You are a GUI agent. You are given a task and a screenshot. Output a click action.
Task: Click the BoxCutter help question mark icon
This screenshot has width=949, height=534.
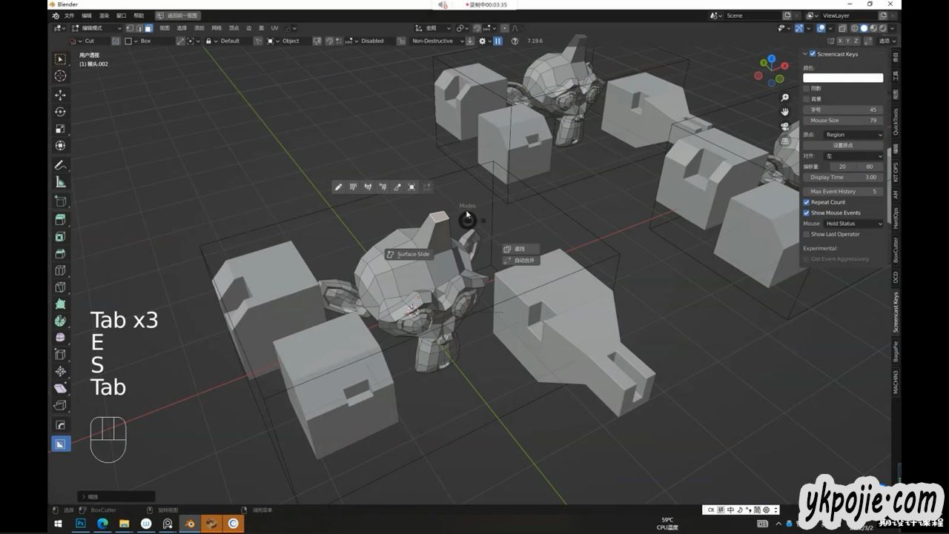[x=515, y=41]
